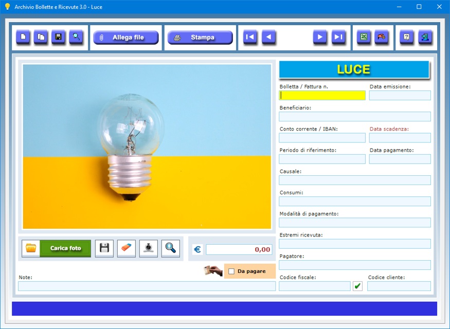Erase the photo with the eraser icon
The image size is (450, 329).
127,248
